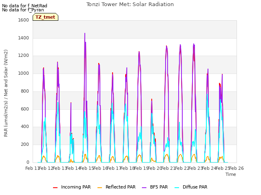Click the tallest BF5 PAR peak near 1450
Image resolution: width=261 pixels, height=195 pixels.
[x=85, y=33]
